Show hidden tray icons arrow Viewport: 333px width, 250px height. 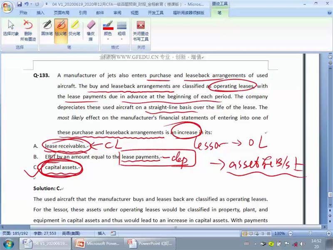pyautogui.click(x=256, y=244)
